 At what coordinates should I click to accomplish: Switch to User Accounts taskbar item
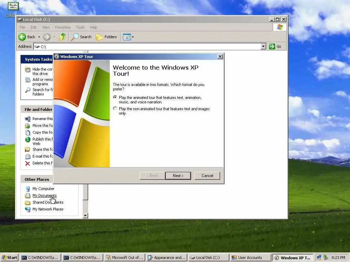(251, 258)
